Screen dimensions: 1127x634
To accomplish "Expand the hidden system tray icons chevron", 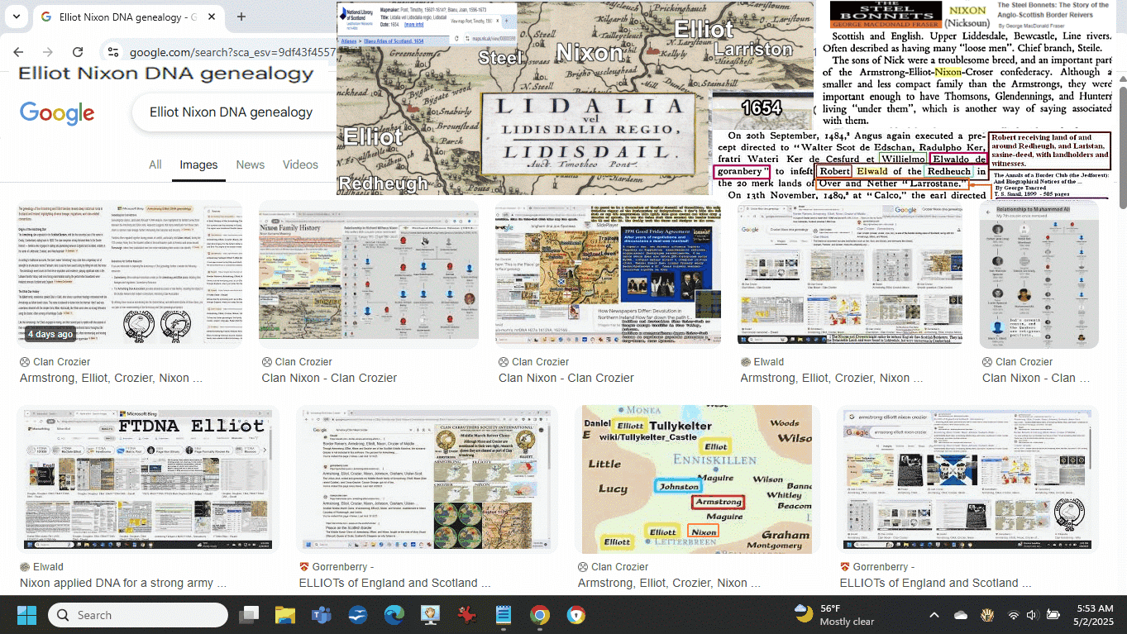I will (x=934, y=615).
